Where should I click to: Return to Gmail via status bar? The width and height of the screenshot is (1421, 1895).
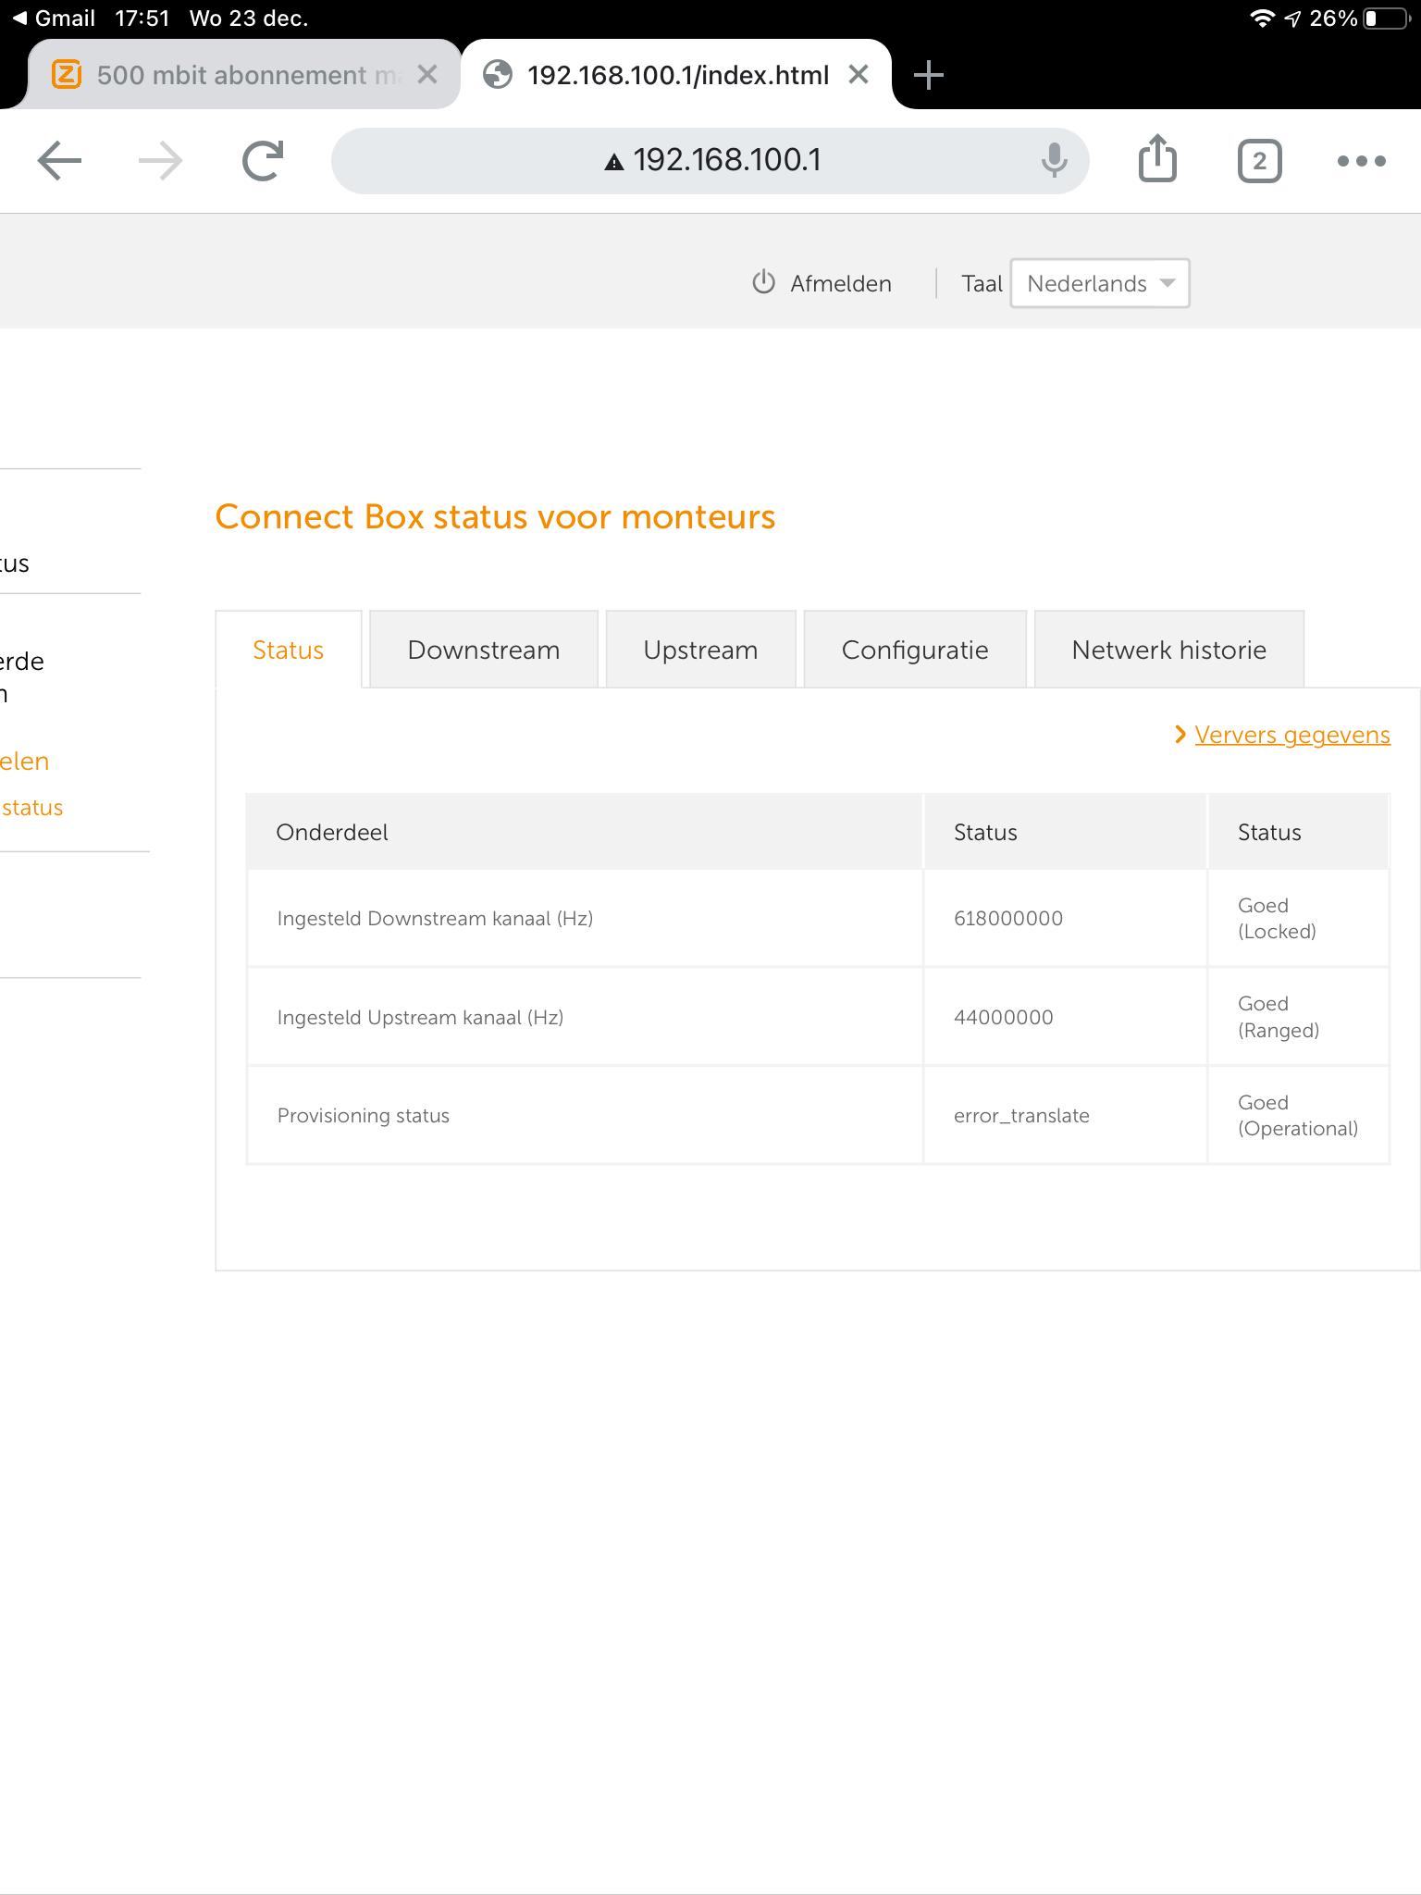pos(54,19)
